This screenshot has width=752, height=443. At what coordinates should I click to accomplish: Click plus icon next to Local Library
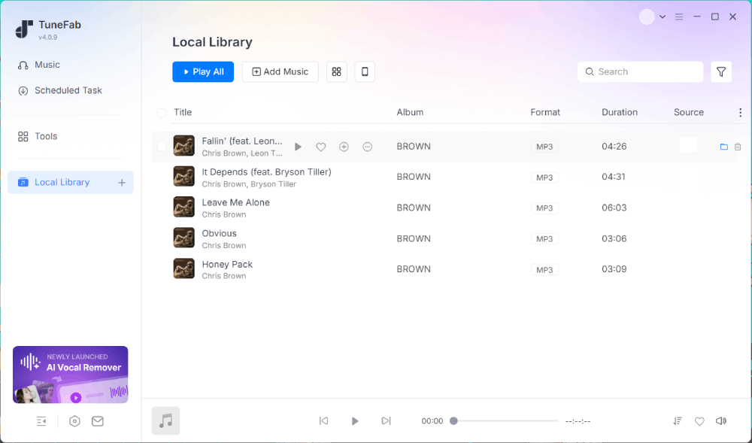[122, 183]
